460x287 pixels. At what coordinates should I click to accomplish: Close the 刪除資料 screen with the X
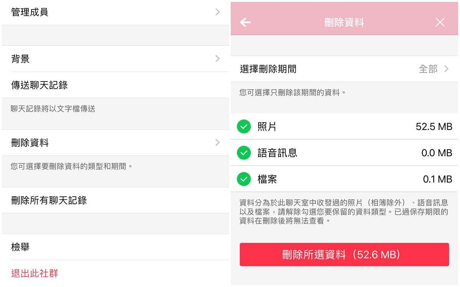(x=440, y=23)
